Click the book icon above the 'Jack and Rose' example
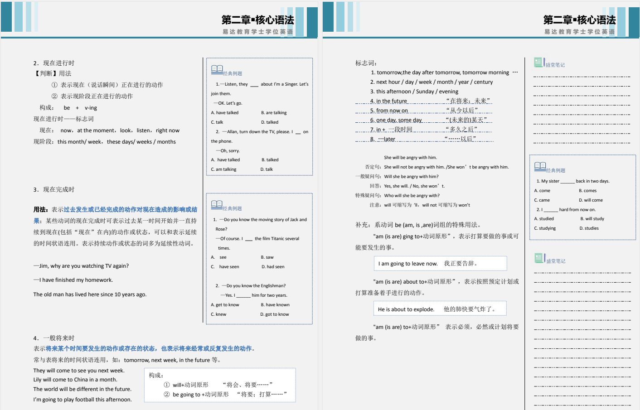640x410 pixels. pyautogui.click(x=217, y=205)
